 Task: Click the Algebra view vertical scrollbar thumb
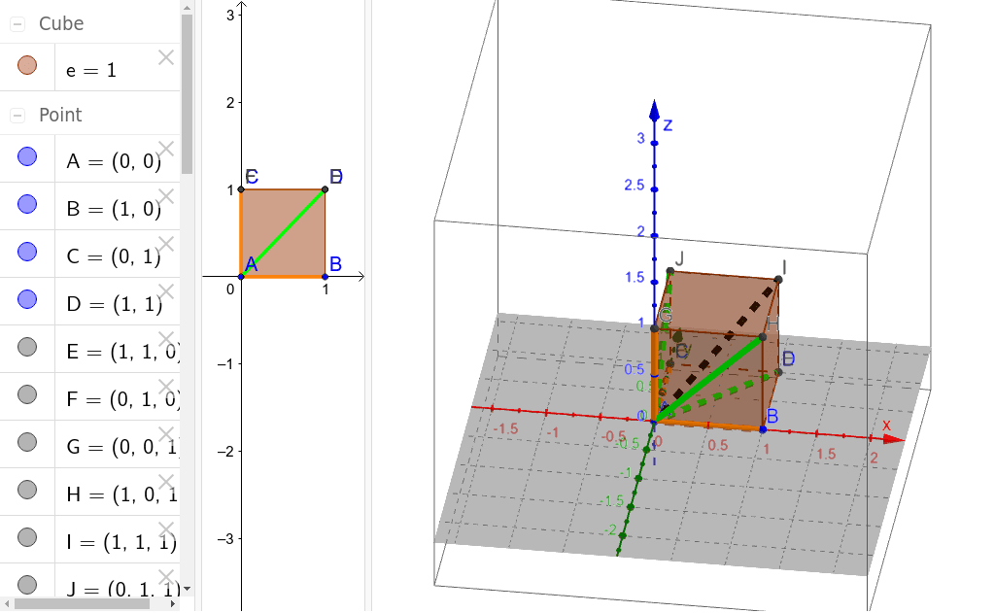pos(187,94)
